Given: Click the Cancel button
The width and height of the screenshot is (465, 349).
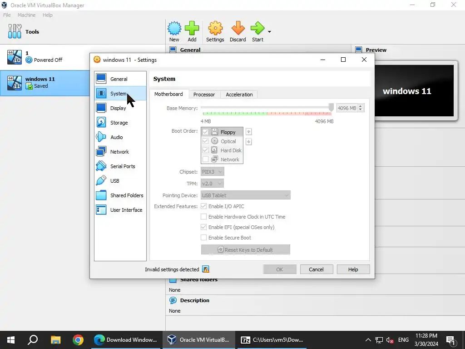Looking at the screenshot, I should click(316, 269).
